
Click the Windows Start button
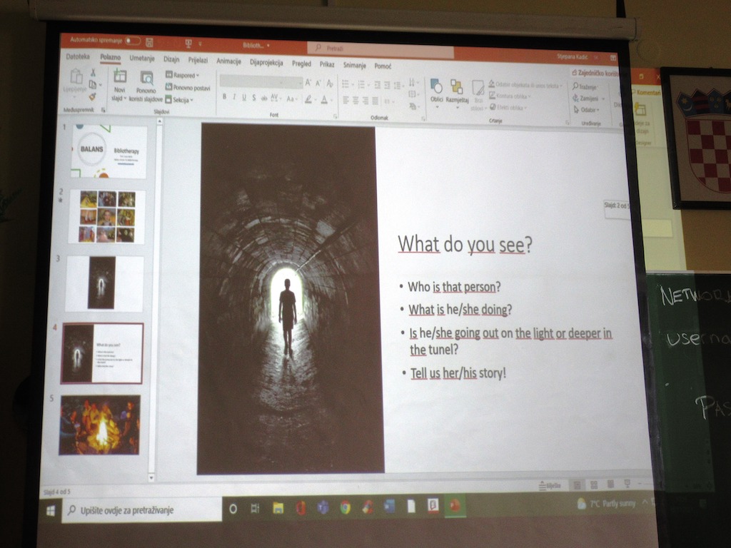[x=51, y=511]
